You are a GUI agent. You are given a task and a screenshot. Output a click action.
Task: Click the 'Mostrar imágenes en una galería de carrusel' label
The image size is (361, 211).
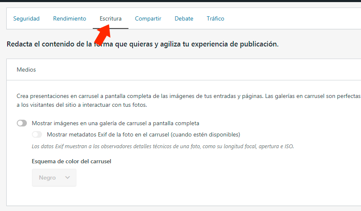click(115, 124)
